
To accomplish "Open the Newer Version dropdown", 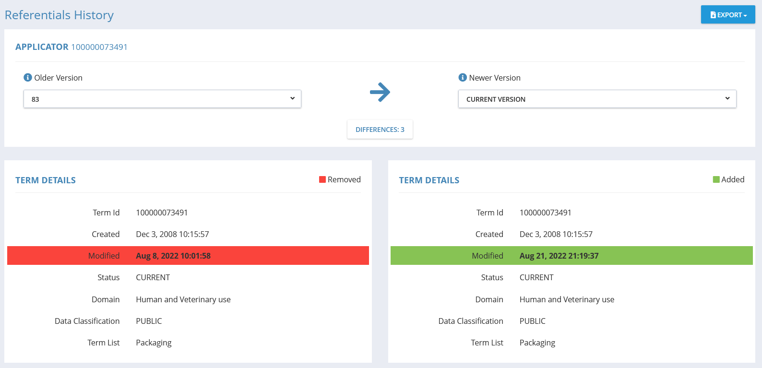I will 597,99.
